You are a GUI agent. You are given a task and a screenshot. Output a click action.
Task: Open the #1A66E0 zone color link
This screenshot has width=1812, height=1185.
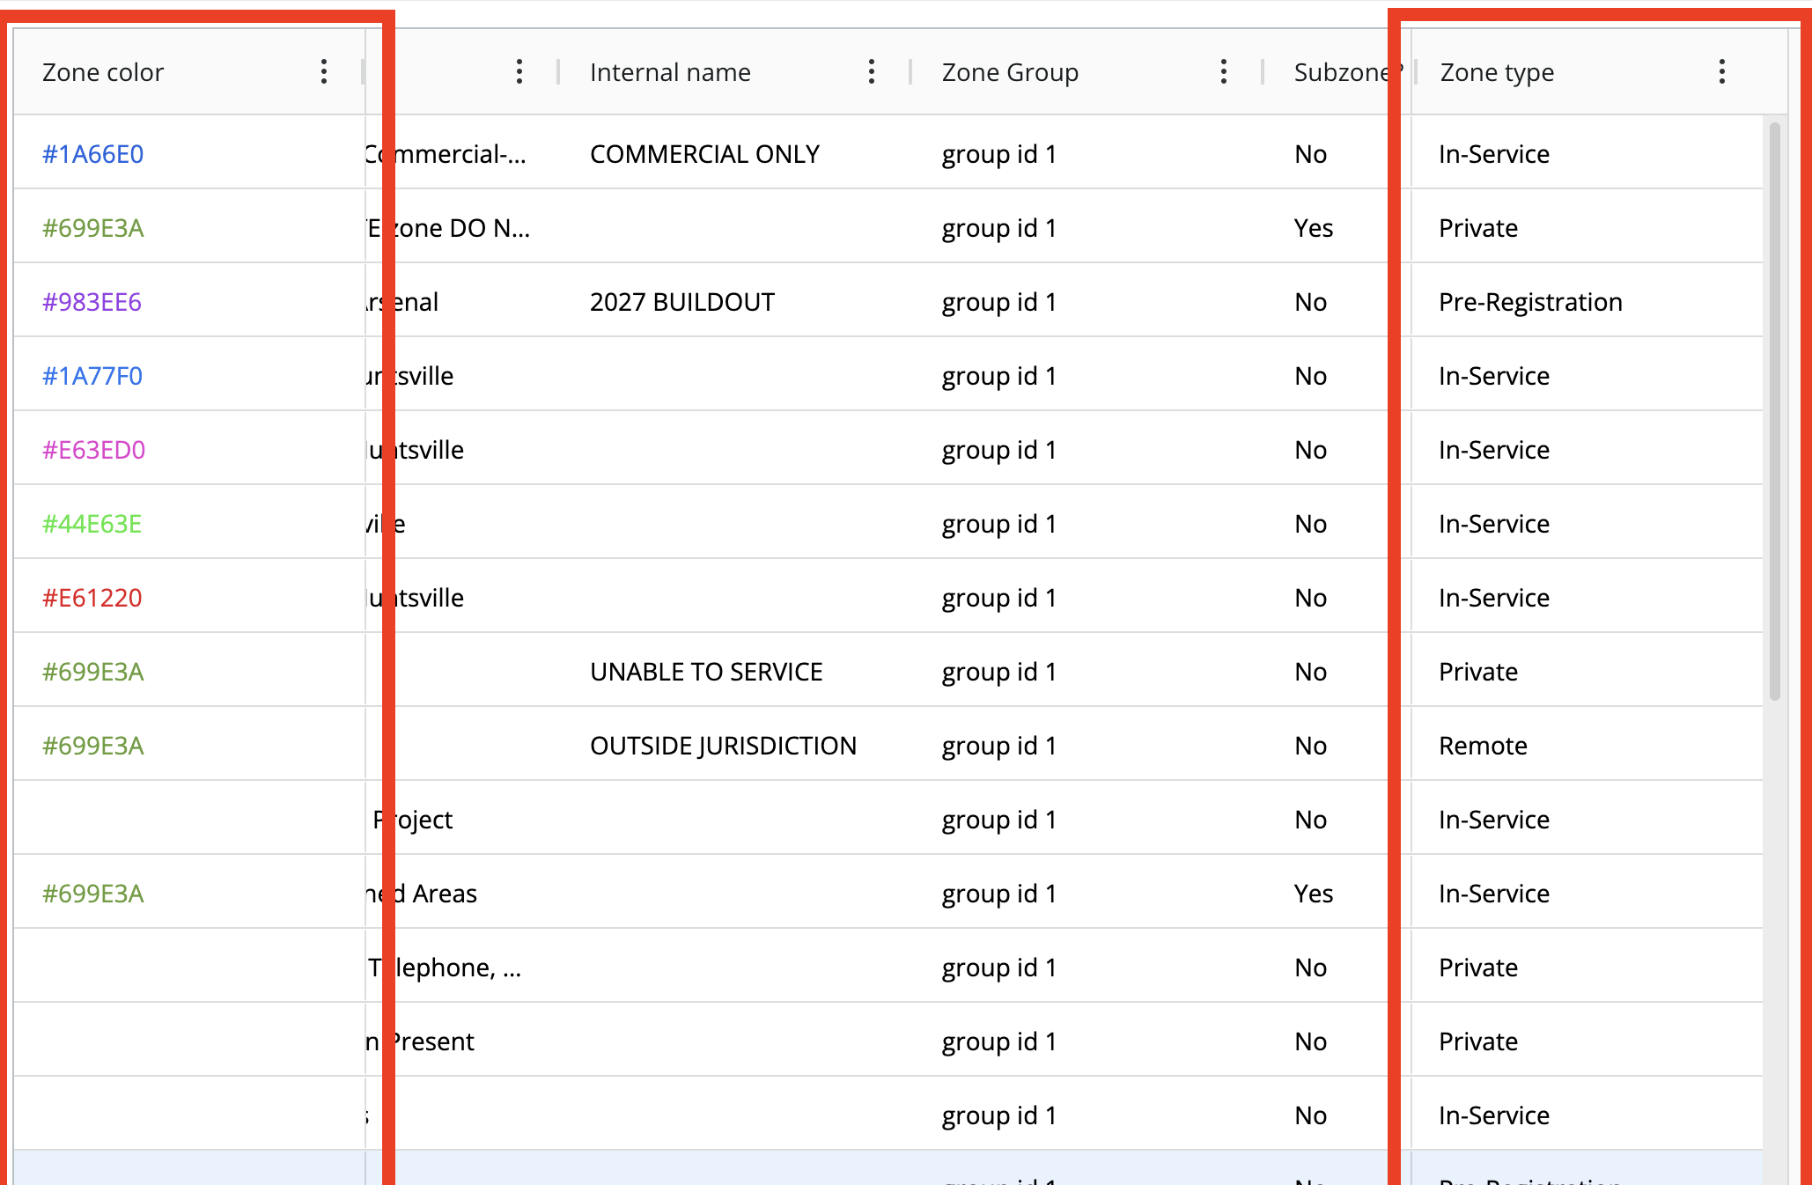[92, 153]
